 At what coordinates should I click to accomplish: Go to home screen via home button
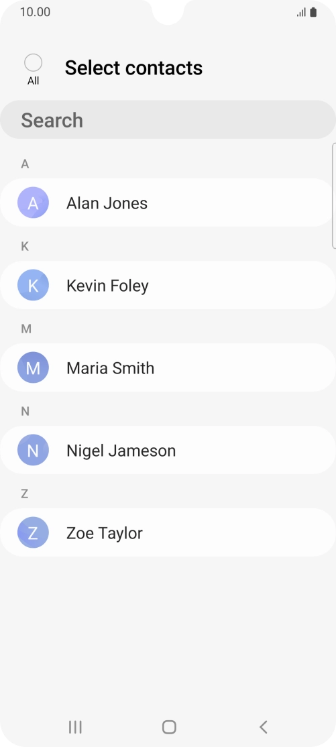pos(169,727)
